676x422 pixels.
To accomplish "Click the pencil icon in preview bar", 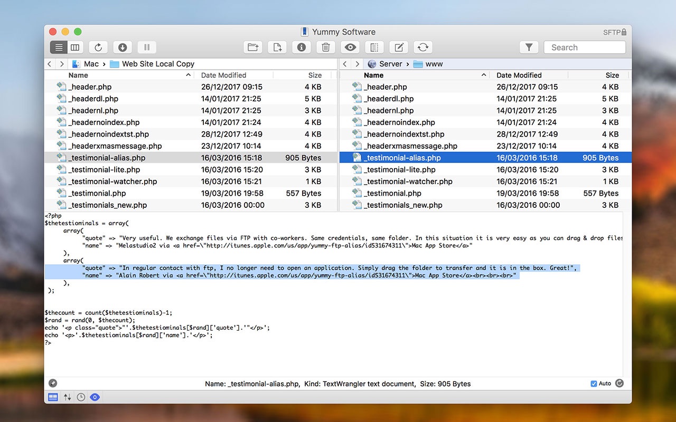I will 53,383.
